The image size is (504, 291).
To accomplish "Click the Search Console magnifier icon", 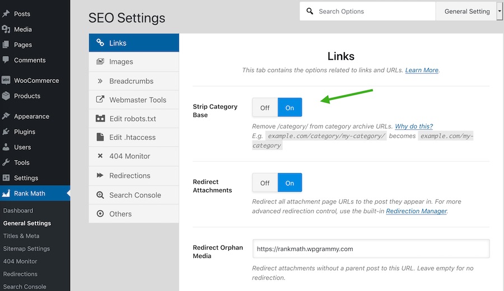I will [x=100, y=195].
